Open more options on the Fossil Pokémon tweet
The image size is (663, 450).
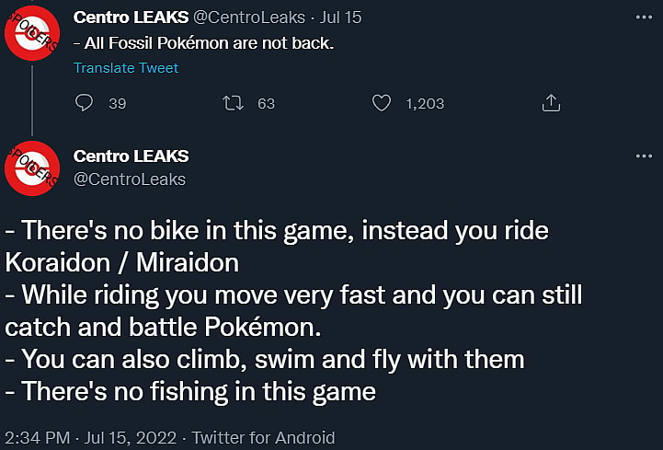pyautogui.click(x=643, y=17)
